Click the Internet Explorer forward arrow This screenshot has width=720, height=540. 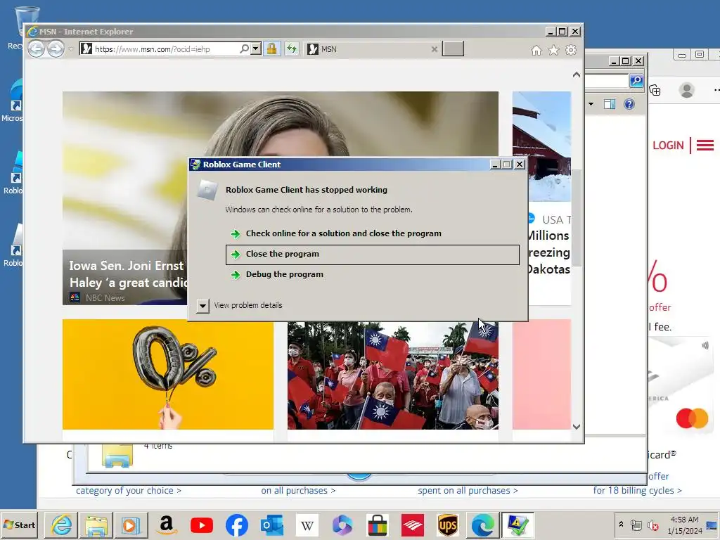[56, 49]
